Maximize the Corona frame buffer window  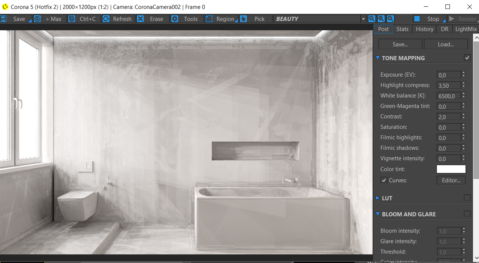448,7
